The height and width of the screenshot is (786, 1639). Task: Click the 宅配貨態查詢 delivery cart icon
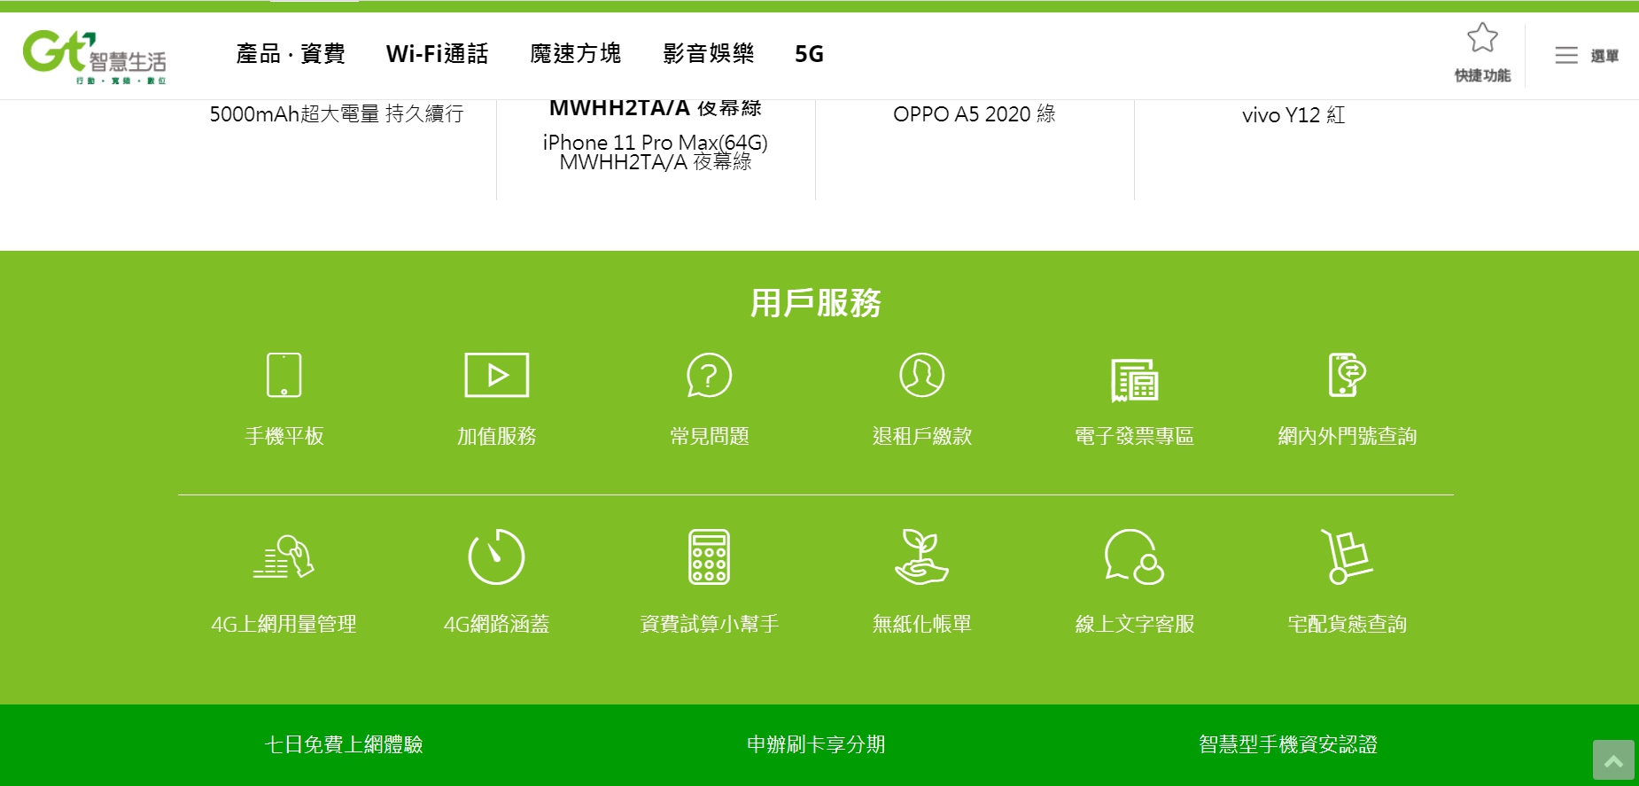point(1347,556)
